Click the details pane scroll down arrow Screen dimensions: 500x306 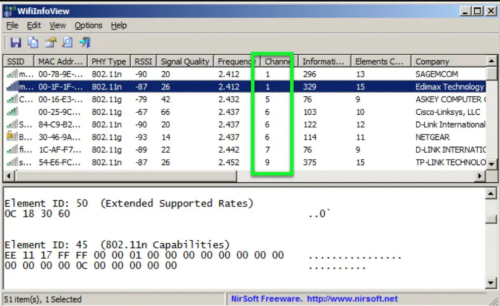(491, 282)
